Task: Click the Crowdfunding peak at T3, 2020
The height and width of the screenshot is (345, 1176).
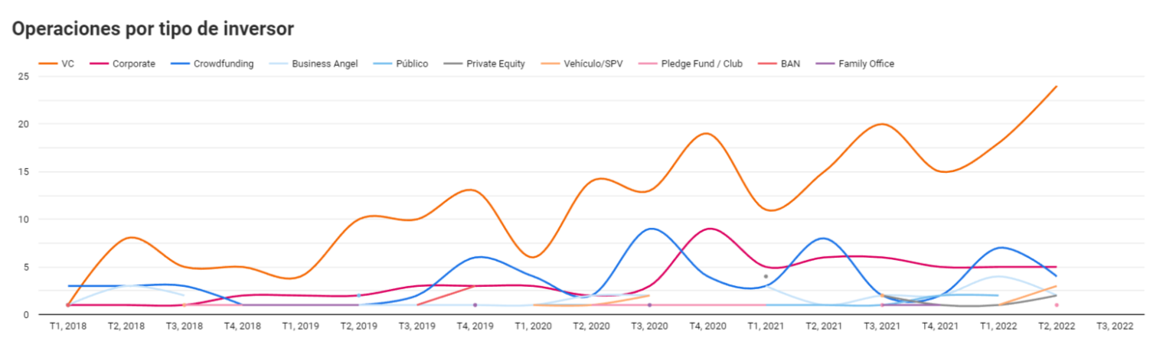Action: click(650, 229)
